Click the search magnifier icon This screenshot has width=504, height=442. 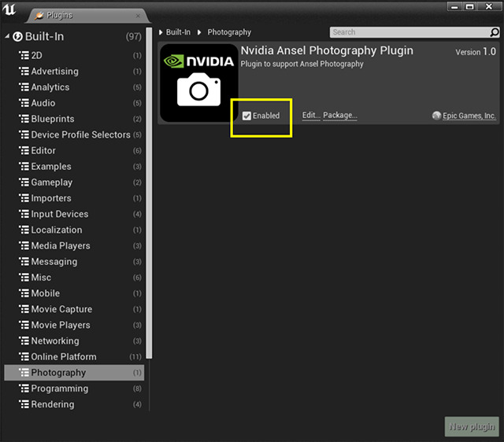point(495,32)
